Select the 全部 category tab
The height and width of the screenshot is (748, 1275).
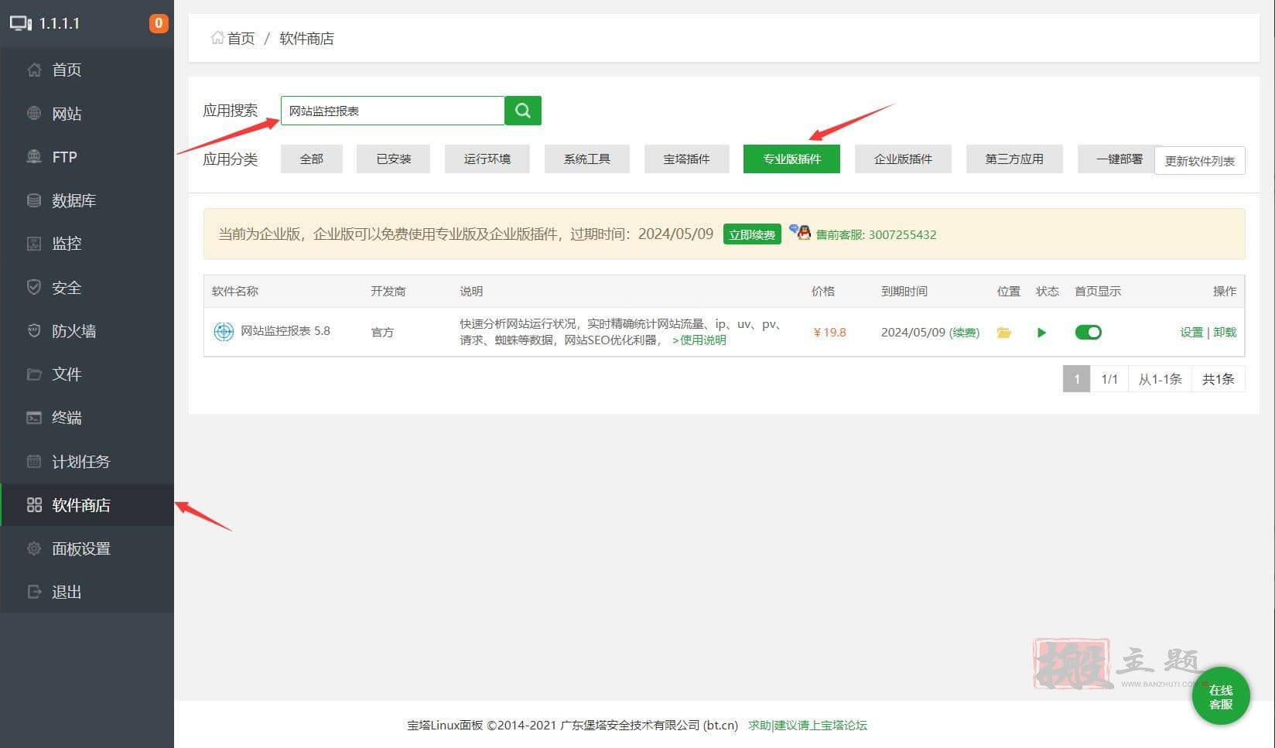click(x=312, y=159)
